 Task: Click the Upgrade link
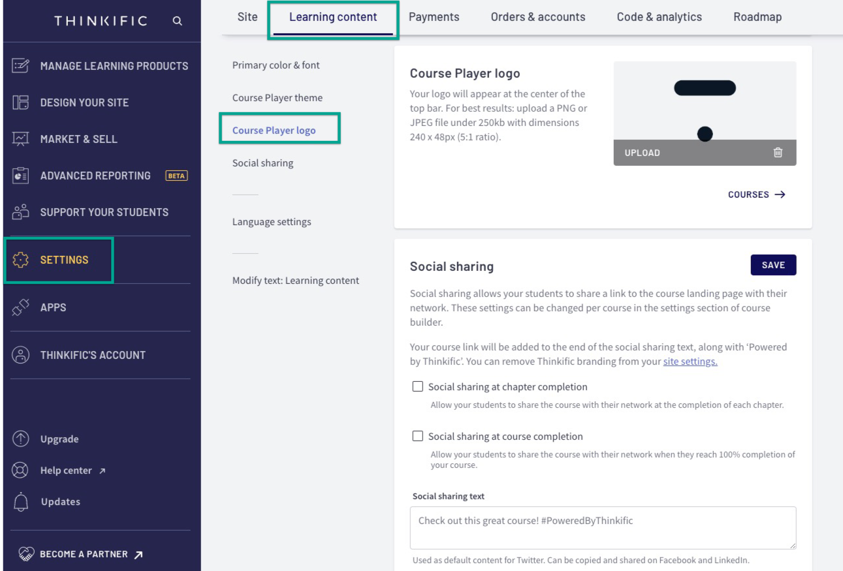59,439
